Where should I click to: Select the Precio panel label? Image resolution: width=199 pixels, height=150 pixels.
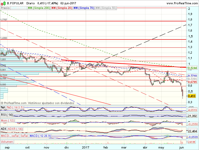(5, 7)
